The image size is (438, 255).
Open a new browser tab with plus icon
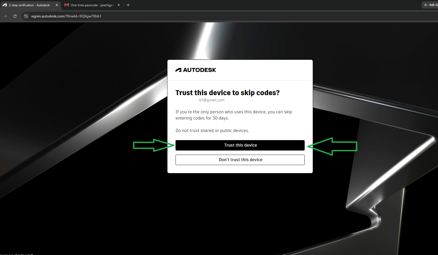click(128, 5)
